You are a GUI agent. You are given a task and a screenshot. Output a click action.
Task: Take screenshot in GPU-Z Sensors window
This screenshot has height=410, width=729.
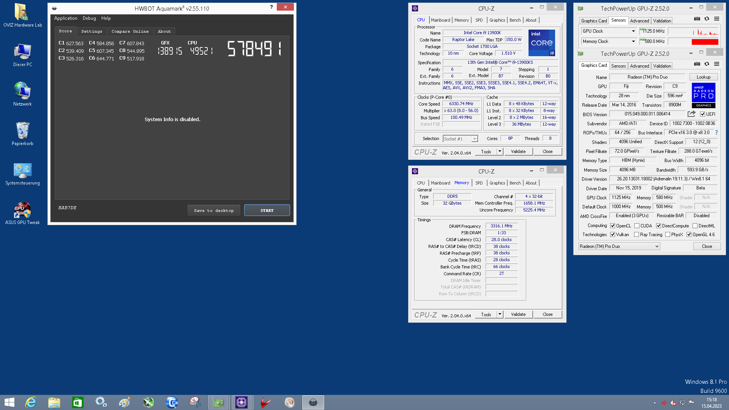[697, 19]
